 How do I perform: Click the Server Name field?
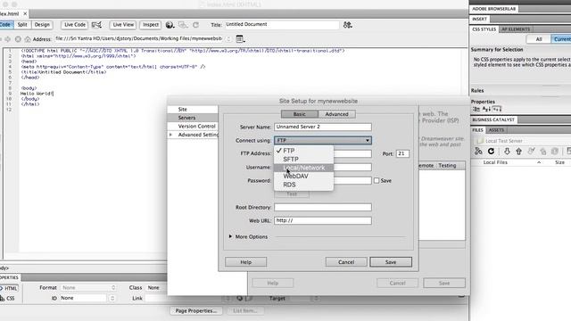click(323, 127)
